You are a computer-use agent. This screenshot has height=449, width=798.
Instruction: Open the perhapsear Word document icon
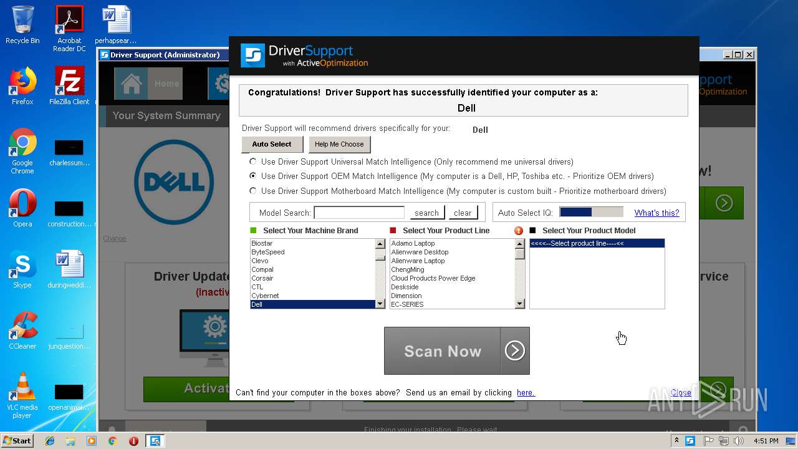coord(116,25)
